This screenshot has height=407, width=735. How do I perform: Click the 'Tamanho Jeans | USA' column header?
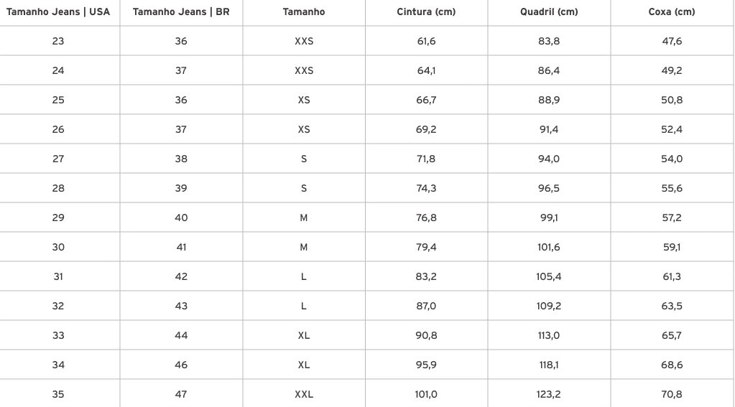point(58,12)
